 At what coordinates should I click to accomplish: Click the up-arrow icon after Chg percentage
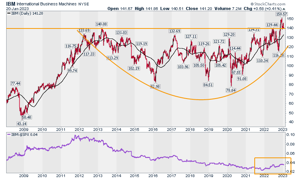pyautogui.click(x=284, y=9)
